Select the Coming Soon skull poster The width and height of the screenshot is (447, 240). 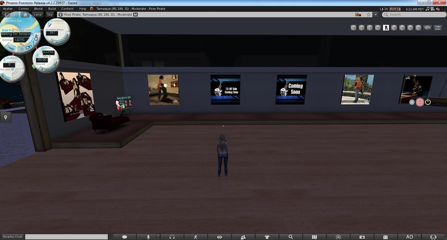tap(292, 89)
